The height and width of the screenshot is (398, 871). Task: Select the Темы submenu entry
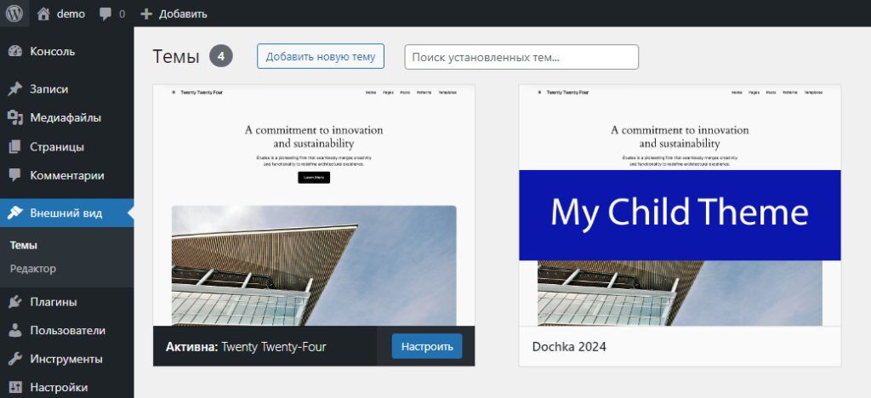(x=23, y=246)
